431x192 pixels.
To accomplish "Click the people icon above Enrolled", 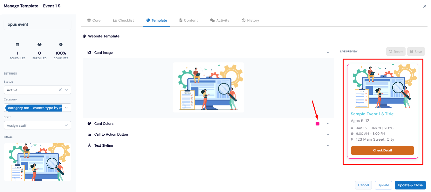I will click(x=39, y=44).
